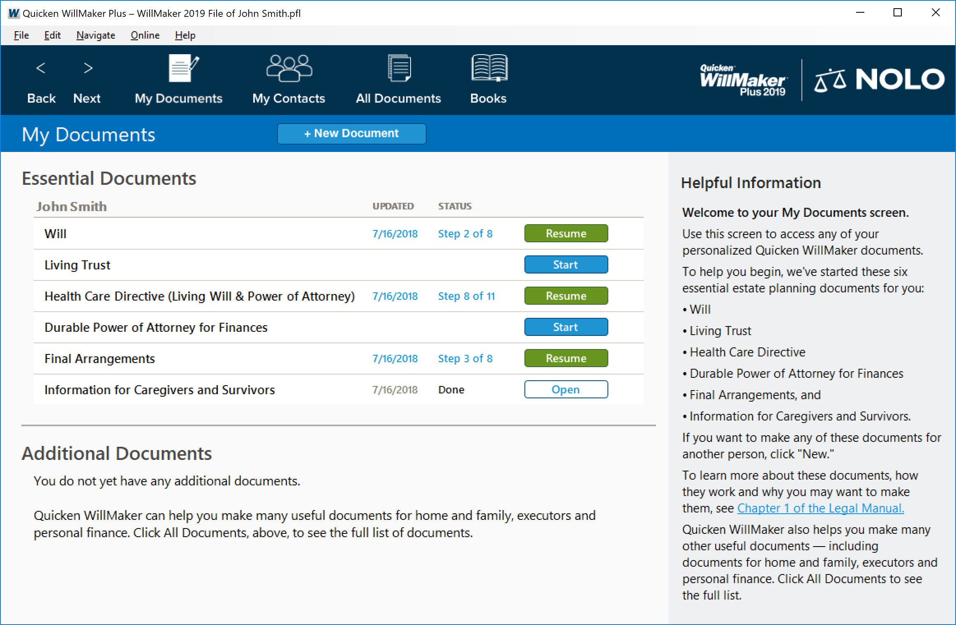
Task: Open the Online menu
Action: 145,35
